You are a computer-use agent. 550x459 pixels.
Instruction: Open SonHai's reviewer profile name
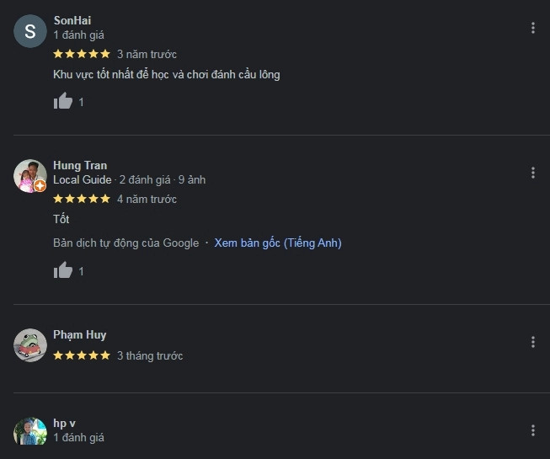72,20
